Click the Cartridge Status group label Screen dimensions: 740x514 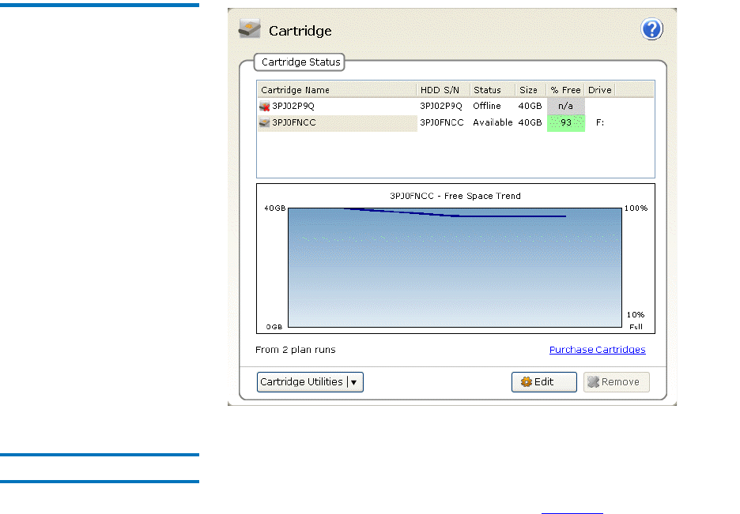(x=300, y=62)
